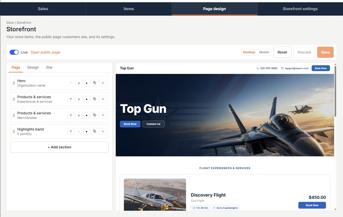Select the Hero section row

click(x=59, y=83)
